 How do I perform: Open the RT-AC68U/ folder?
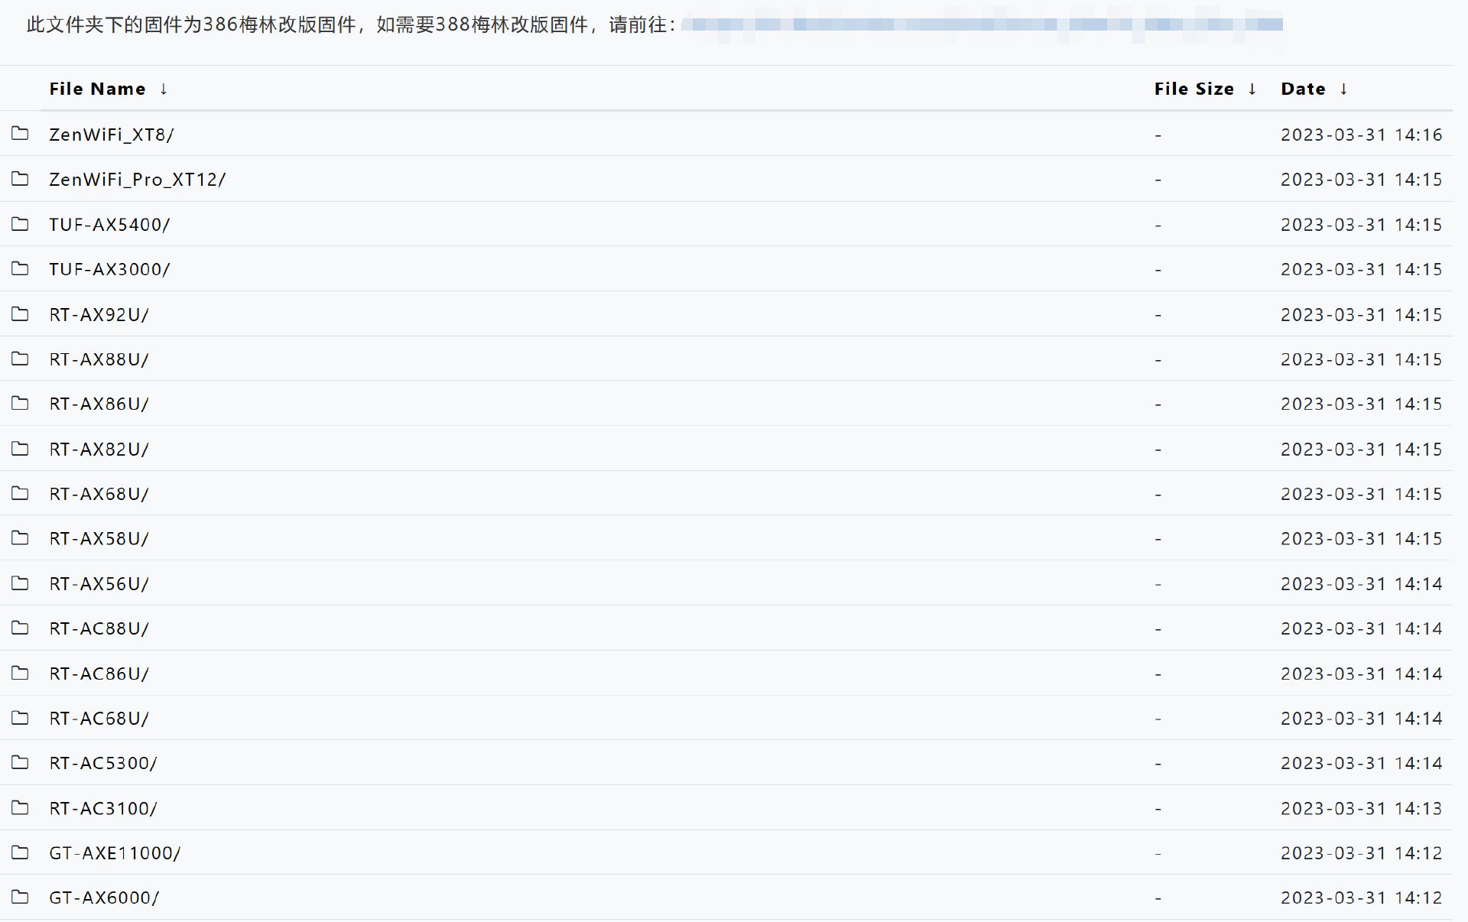coord(99,719)
